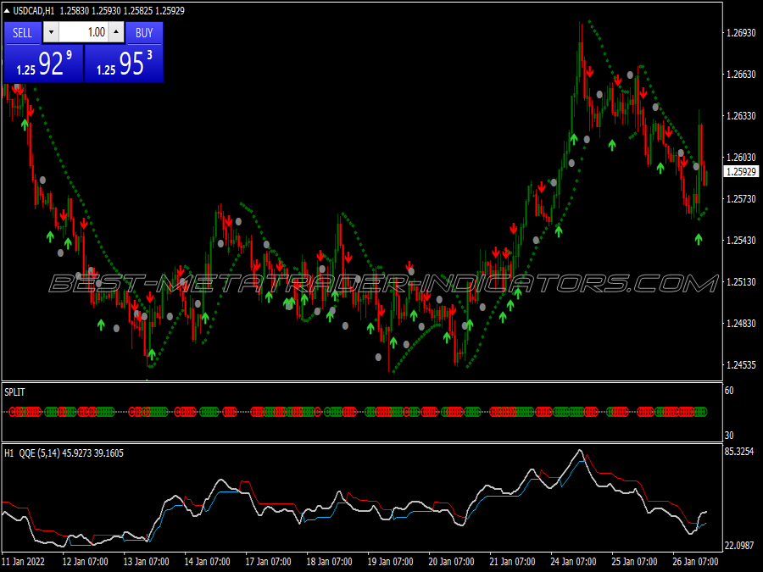763x572 pixels.
Task: Click the 1.26630 price scale value
Action: pyautogui.click(x=741, y=75)
